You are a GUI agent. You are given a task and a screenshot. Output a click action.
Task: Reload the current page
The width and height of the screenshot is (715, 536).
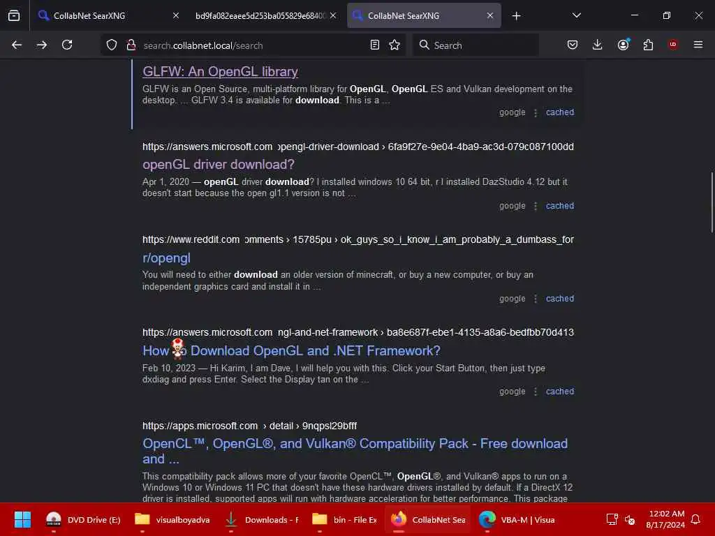(x=67, y=45)
